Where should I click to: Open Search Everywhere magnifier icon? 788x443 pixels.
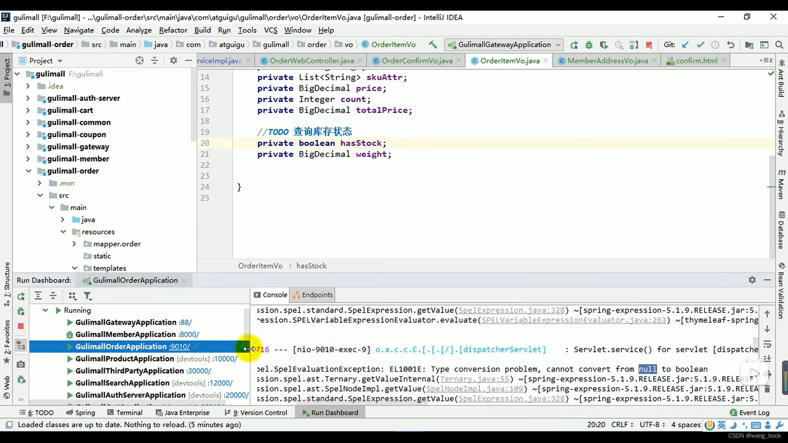click(x=779, y=45)
